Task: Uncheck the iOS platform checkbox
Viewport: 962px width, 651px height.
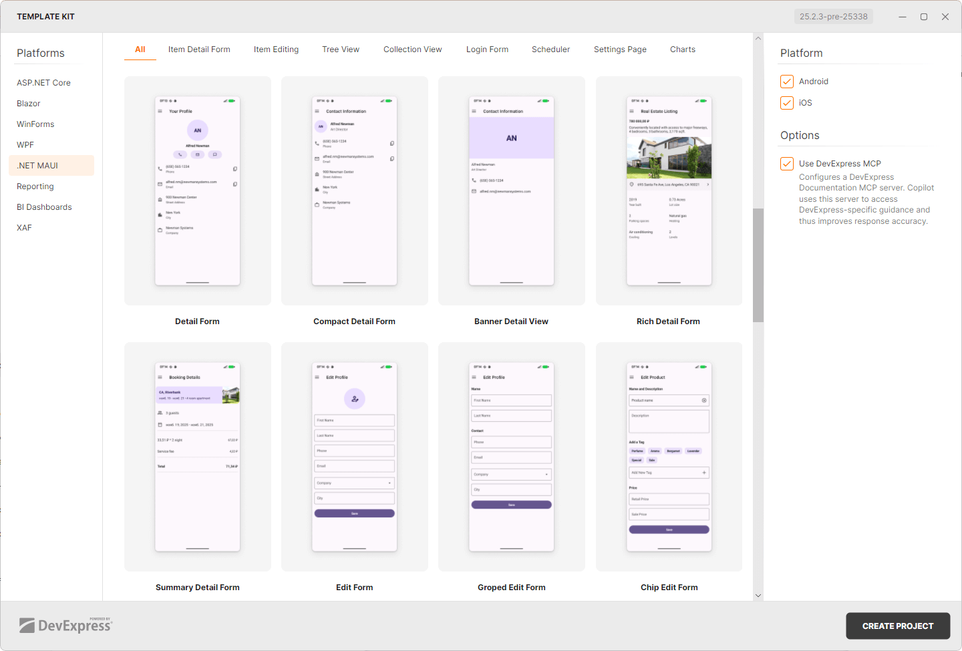Action: tap(786, 102)
